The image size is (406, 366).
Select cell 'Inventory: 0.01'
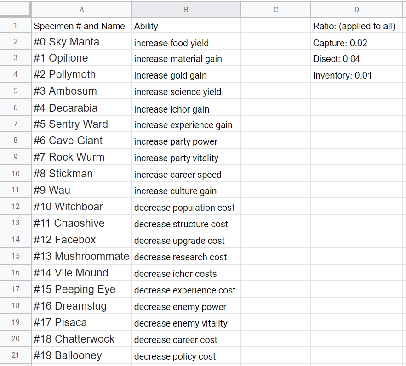[x=356, y=74]
